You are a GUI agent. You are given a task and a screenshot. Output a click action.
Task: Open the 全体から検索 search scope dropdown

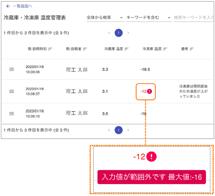pos(105,18)
